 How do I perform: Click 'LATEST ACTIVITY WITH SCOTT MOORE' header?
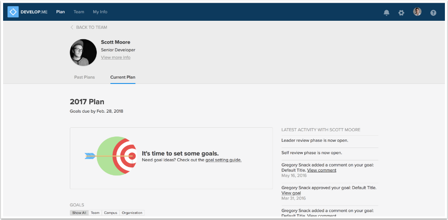(321, 130)
